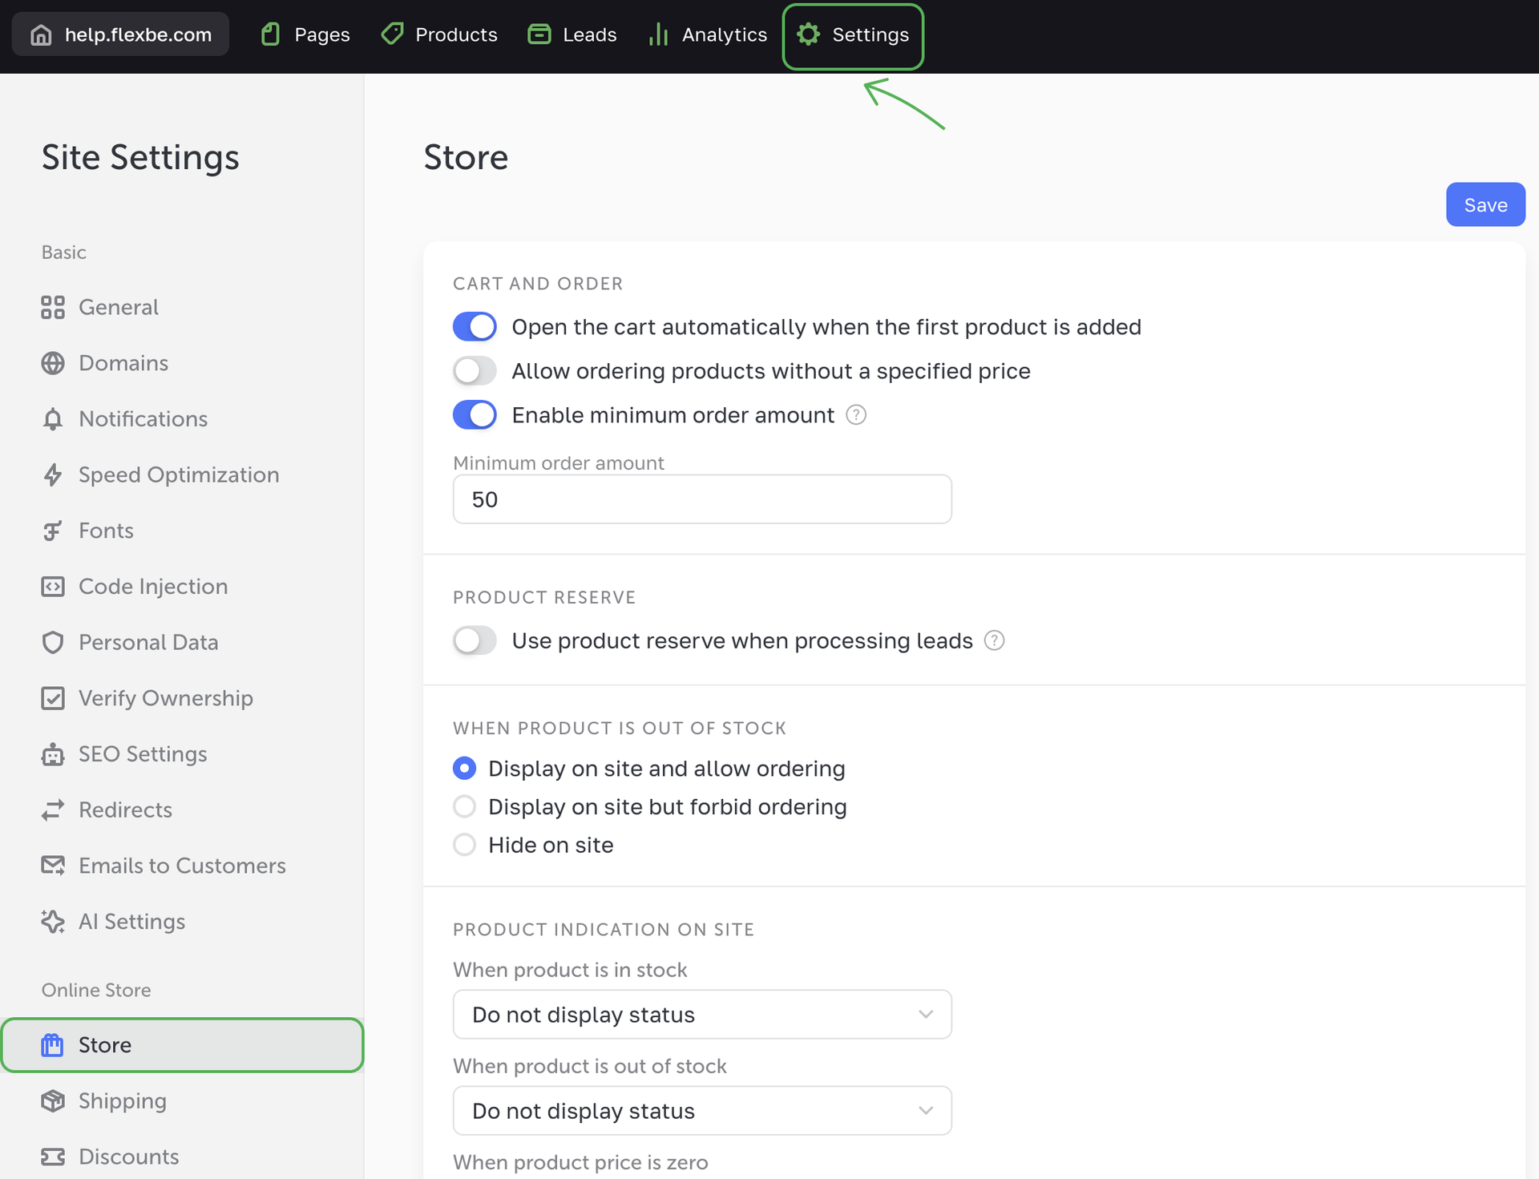Click the Redirects arrows icon

[x=53, y=810]
